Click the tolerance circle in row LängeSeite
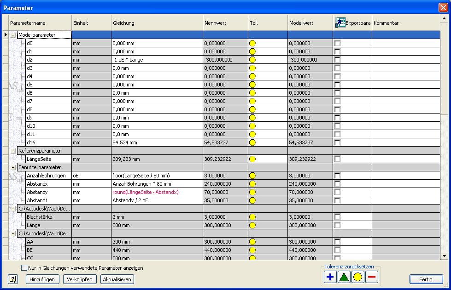The height and width of the screenshot is (290, 451). 252,159
